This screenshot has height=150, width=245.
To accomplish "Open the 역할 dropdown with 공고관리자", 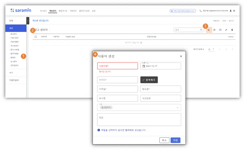I will (139, 107).
